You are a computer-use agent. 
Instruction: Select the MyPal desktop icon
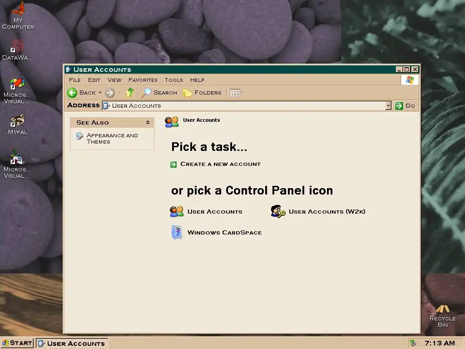(x=18, y=125)
